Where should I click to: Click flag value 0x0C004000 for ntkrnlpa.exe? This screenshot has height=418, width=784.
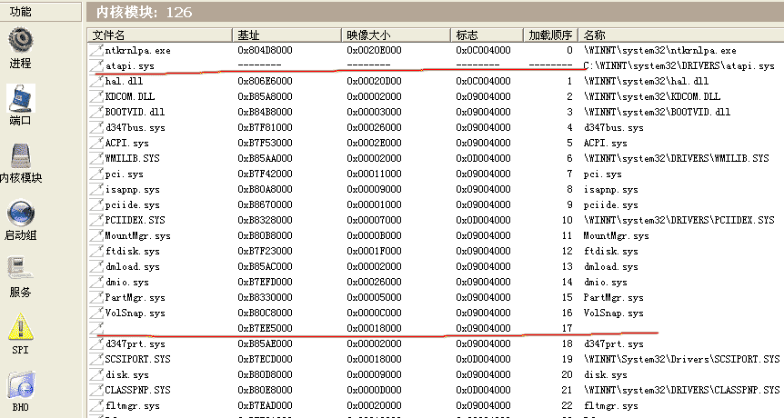483,50
